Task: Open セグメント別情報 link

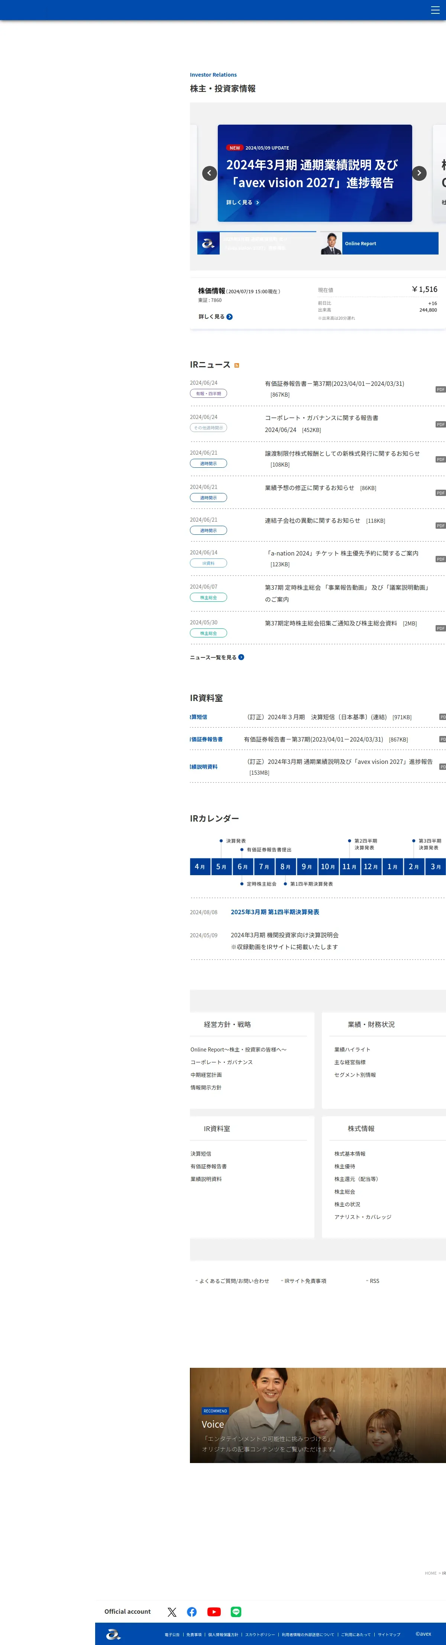Action: (x=355, y=1075)
